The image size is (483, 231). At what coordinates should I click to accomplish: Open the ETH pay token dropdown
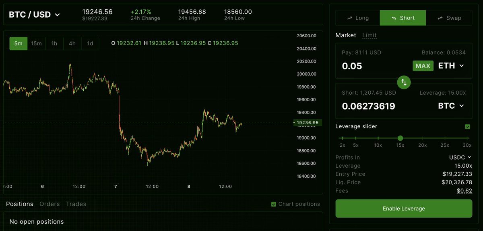coord(451,65)
